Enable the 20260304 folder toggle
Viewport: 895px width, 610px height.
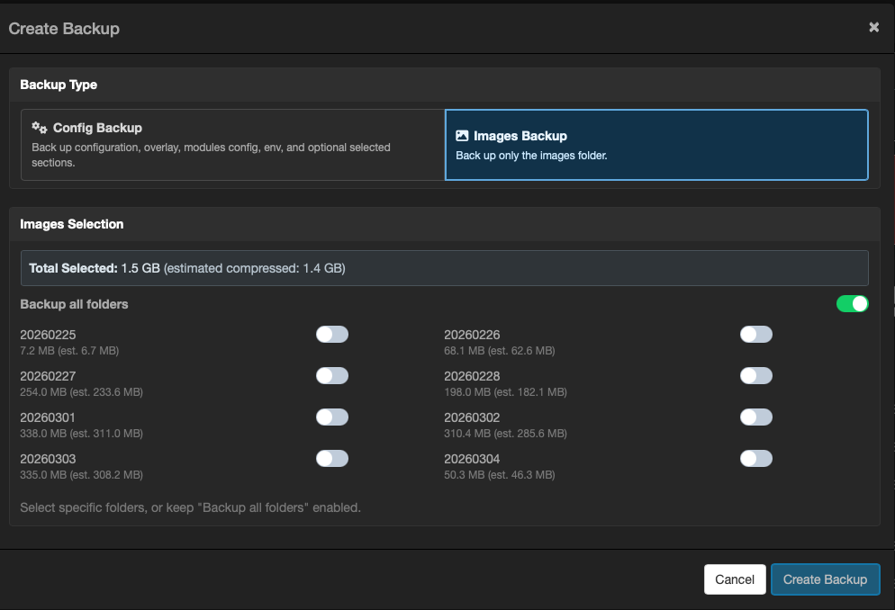(755, 459)
